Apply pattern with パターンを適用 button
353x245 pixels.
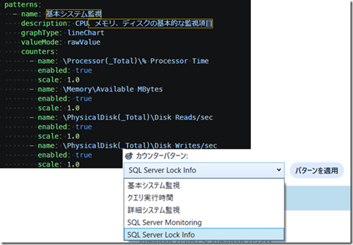(x=316, y=170)
